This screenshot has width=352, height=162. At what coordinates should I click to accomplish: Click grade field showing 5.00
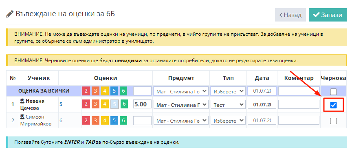143,104
